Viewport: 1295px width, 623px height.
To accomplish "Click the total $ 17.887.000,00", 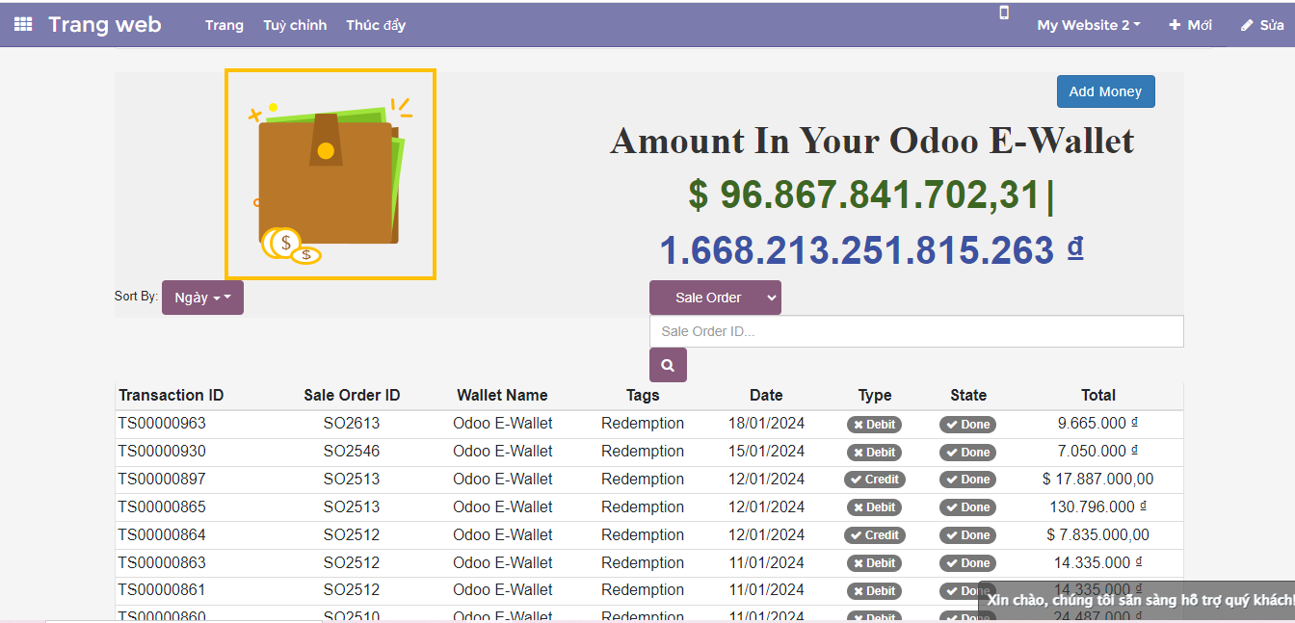I will (x=1098, y=479).
